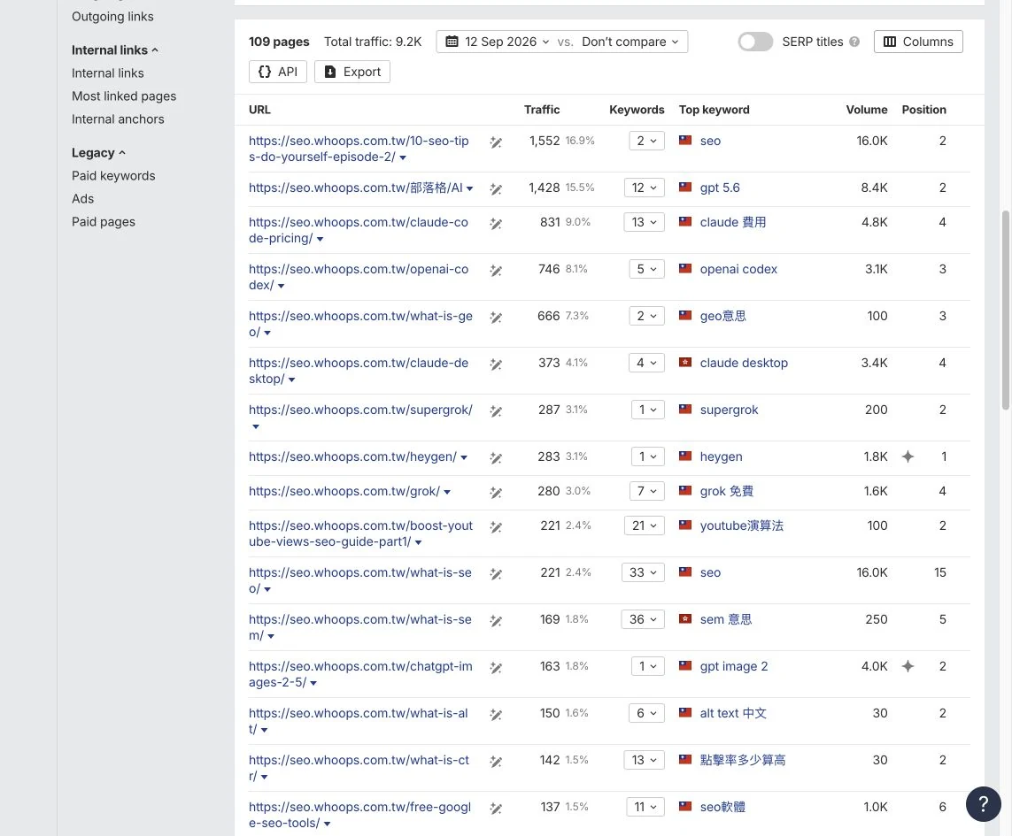This screenshot has height=836, width=1012.
Task: Click the inspect icon for 10-seo-tips row
Action: coord(496,142)
